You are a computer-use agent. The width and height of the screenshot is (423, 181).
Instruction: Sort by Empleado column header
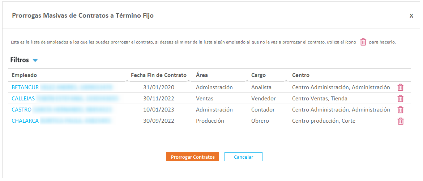pos(24,75)
